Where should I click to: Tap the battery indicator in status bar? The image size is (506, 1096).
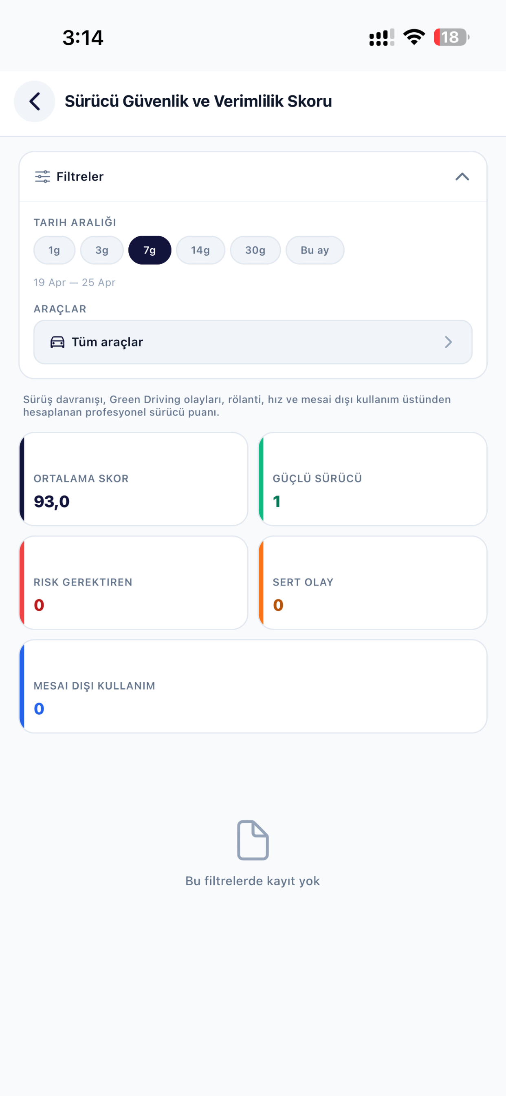451,38
